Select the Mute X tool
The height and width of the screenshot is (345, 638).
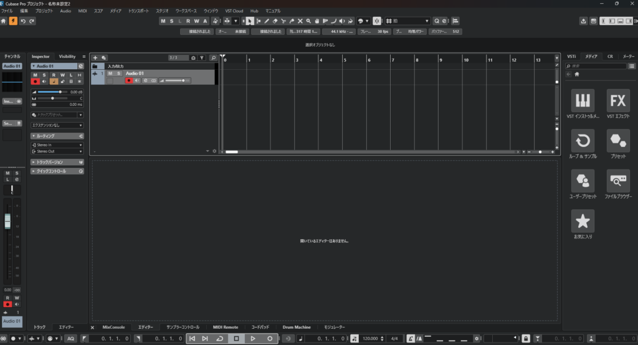coord(300,21)
